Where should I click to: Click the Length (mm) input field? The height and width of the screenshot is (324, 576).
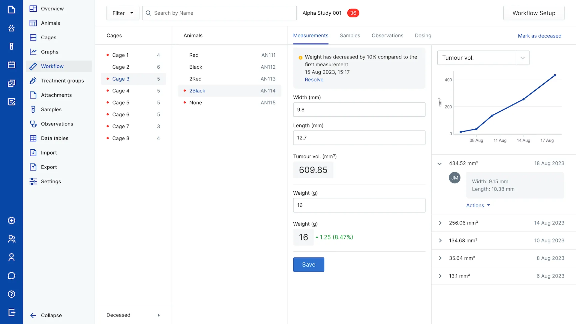coord(359,138)
